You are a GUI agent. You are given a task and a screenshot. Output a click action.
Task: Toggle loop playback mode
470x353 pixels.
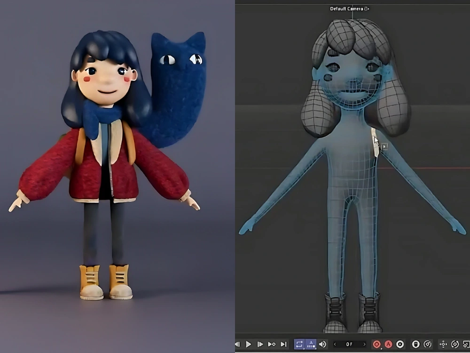click(299, 344)
